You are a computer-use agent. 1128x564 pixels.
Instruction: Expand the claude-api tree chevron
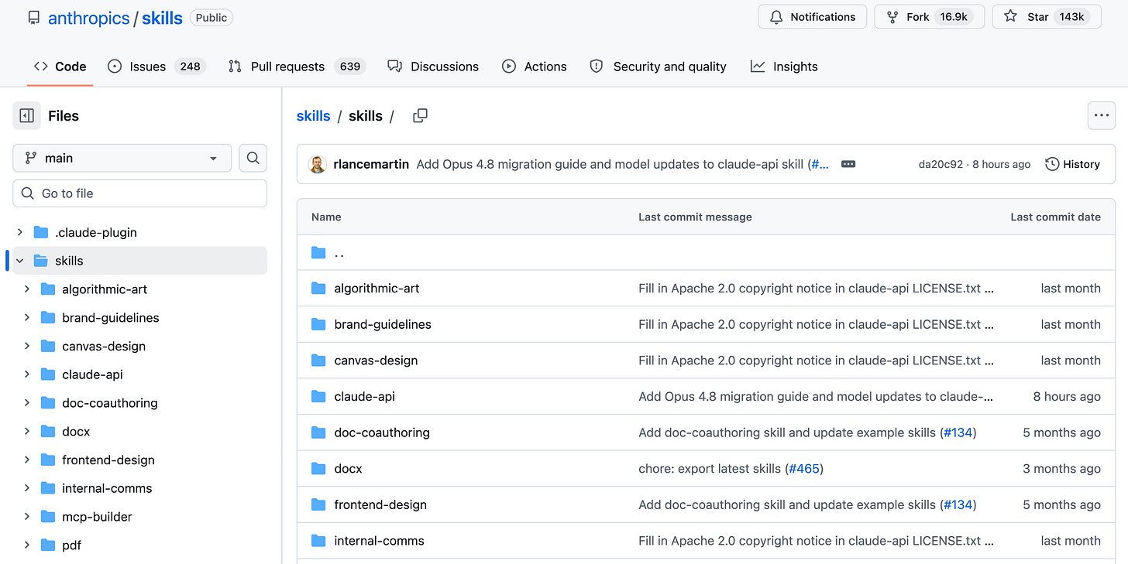coord(27,374)
